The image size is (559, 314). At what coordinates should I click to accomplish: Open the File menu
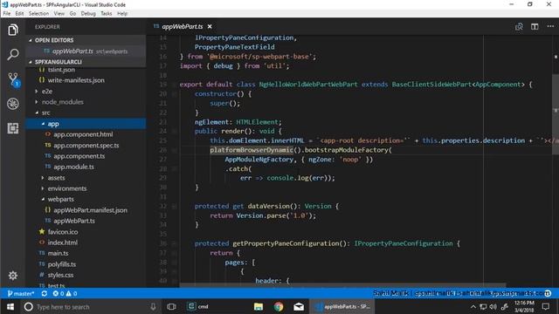7,14
